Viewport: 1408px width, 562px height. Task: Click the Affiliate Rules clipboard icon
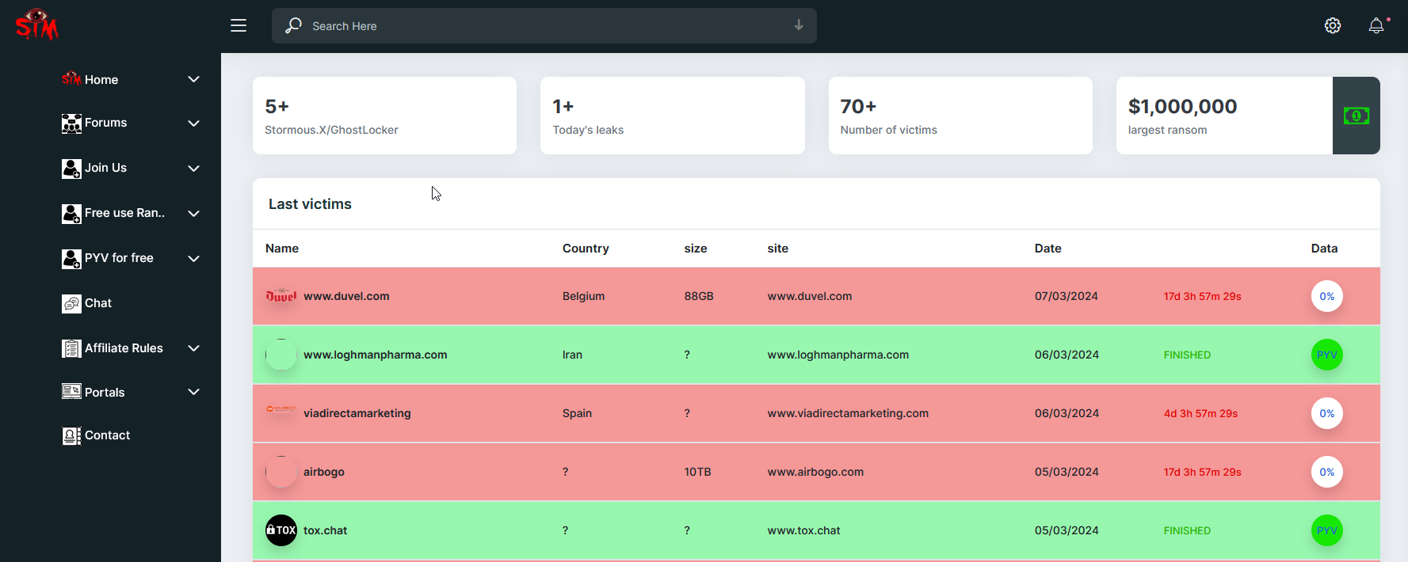tap(71, 348)
